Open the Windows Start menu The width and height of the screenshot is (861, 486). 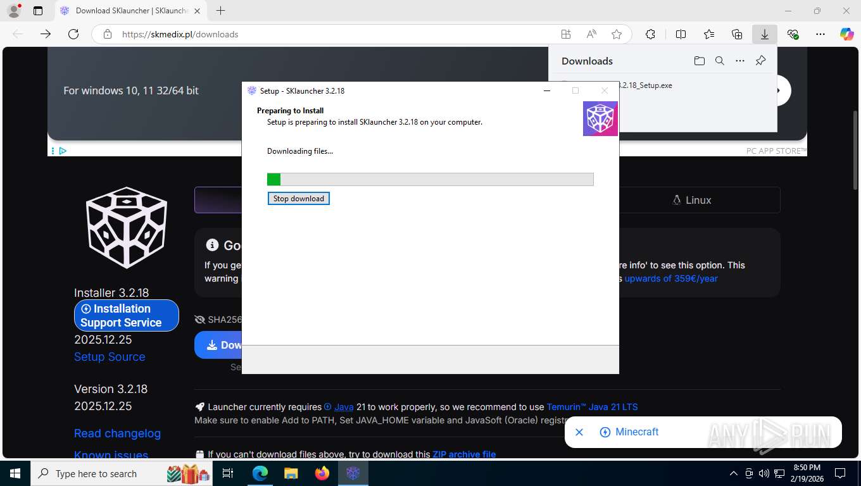pyautogui.click(x=15, y=473)
